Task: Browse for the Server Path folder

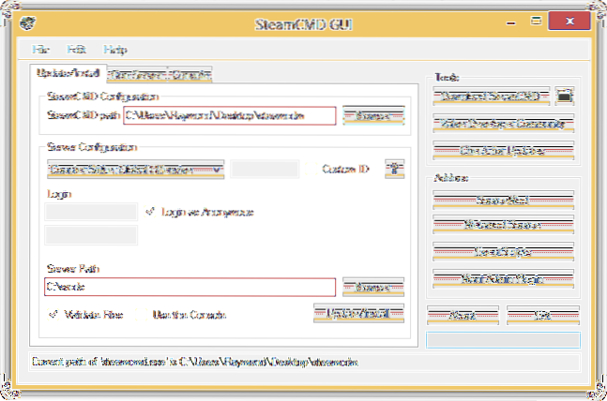Action: [373, 287]
